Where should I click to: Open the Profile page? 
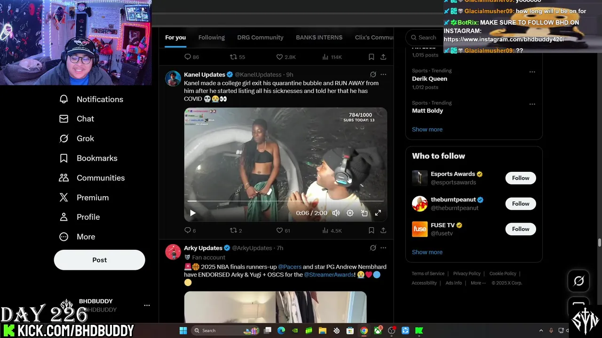tap(79, 217)
